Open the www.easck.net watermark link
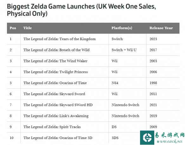Viewport: 185px width, 145px height. coord(170,141)
